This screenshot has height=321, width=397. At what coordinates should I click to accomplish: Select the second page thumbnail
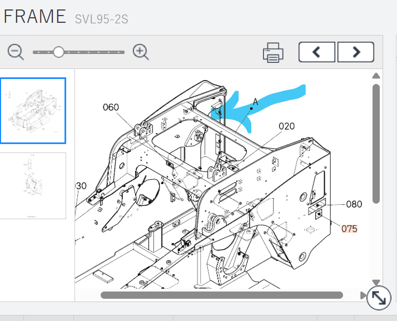33,186
